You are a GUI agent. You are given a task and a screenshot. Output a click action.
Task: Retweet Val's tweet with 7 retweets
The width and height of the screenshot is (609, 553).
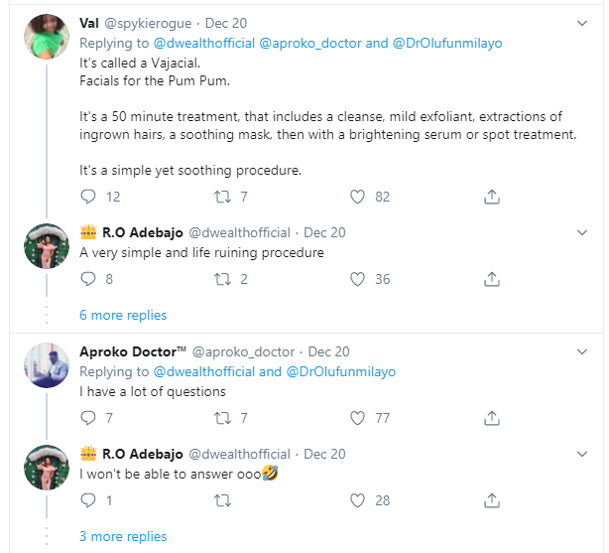click(x=224, y=197)
